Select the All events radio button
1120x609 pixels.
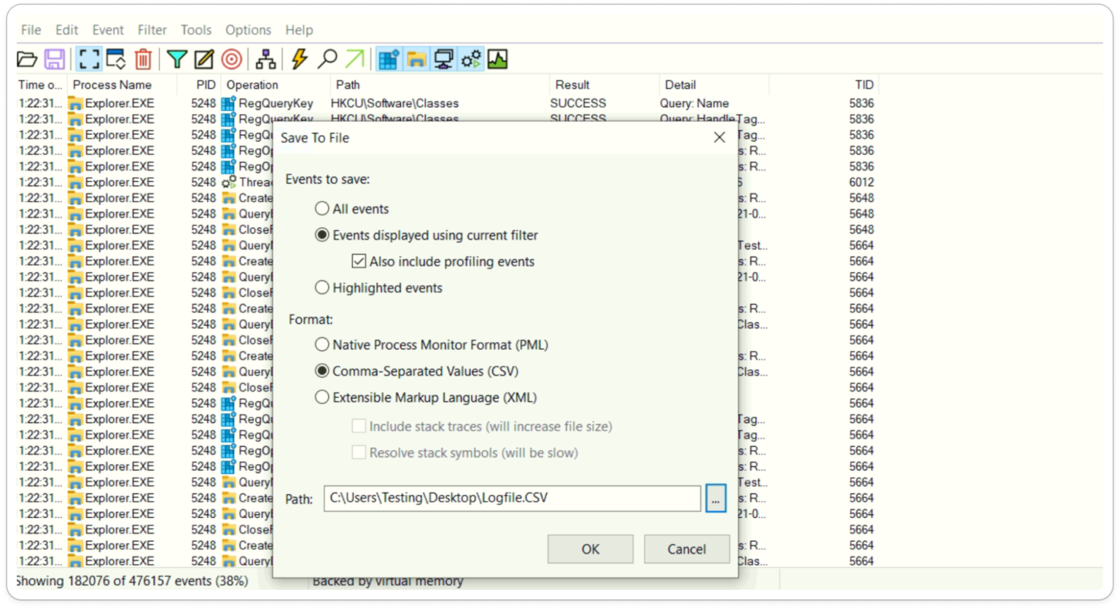click(x=322, y=208)
